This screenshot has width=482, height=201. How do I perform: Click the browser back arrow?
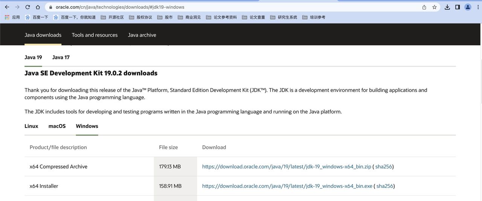pos(7,7)
